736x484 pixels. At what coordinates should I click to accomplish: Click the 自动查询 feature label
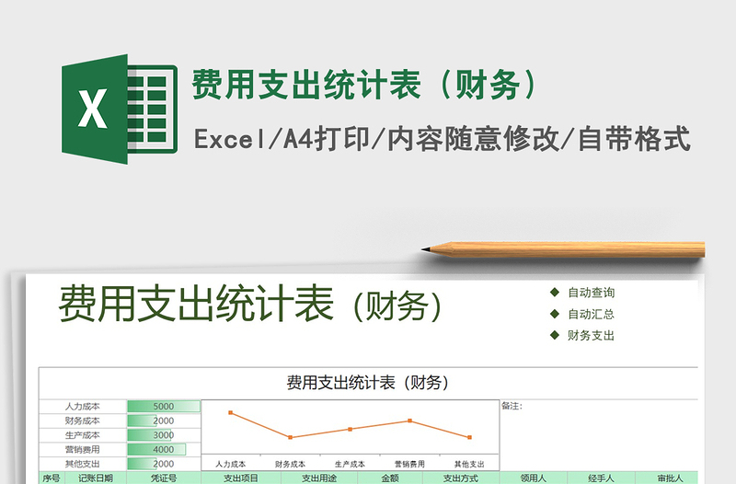tap(591, 293)
